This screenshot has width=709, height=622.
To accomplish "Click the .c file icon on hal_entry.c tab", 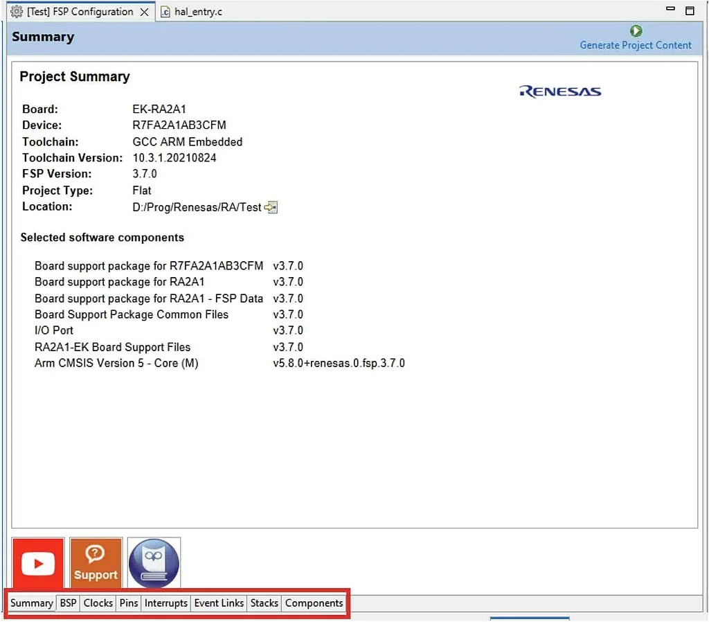I will (x=165, y=11).
